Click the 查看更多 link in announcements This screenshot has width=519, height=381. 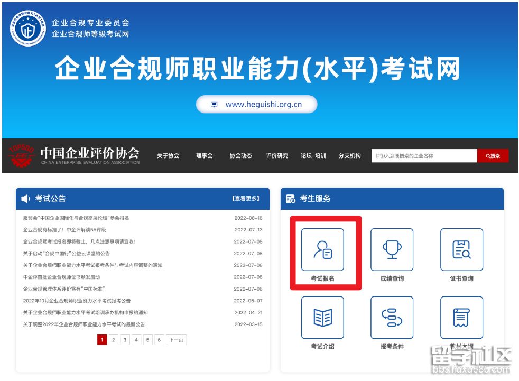246,199
